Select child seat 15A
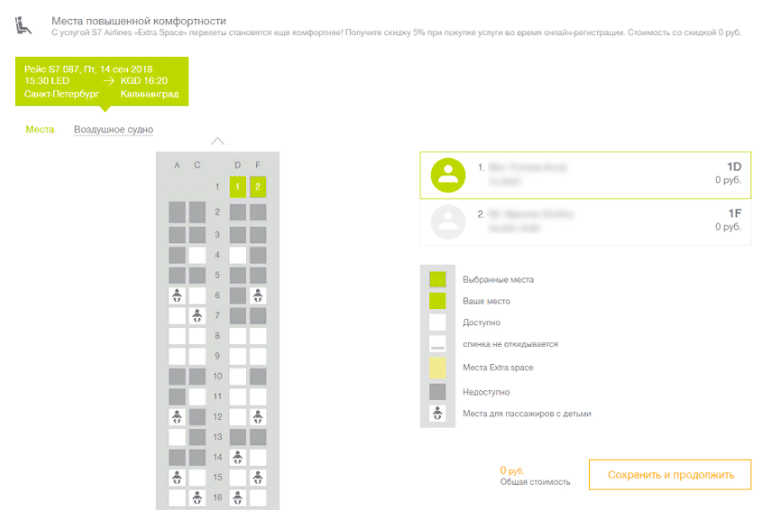Viewport: 771px width, 510px height. click(x=178, y=477)
